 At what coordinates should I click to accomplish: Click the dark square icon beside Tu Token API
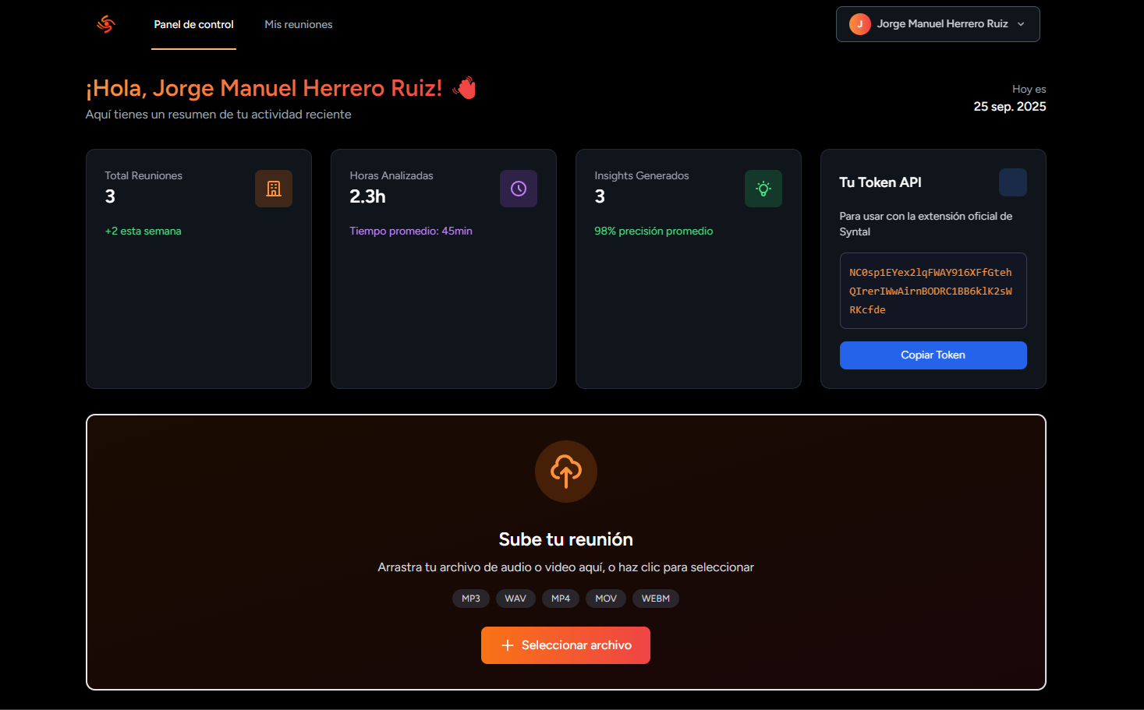pos(1012,182)
